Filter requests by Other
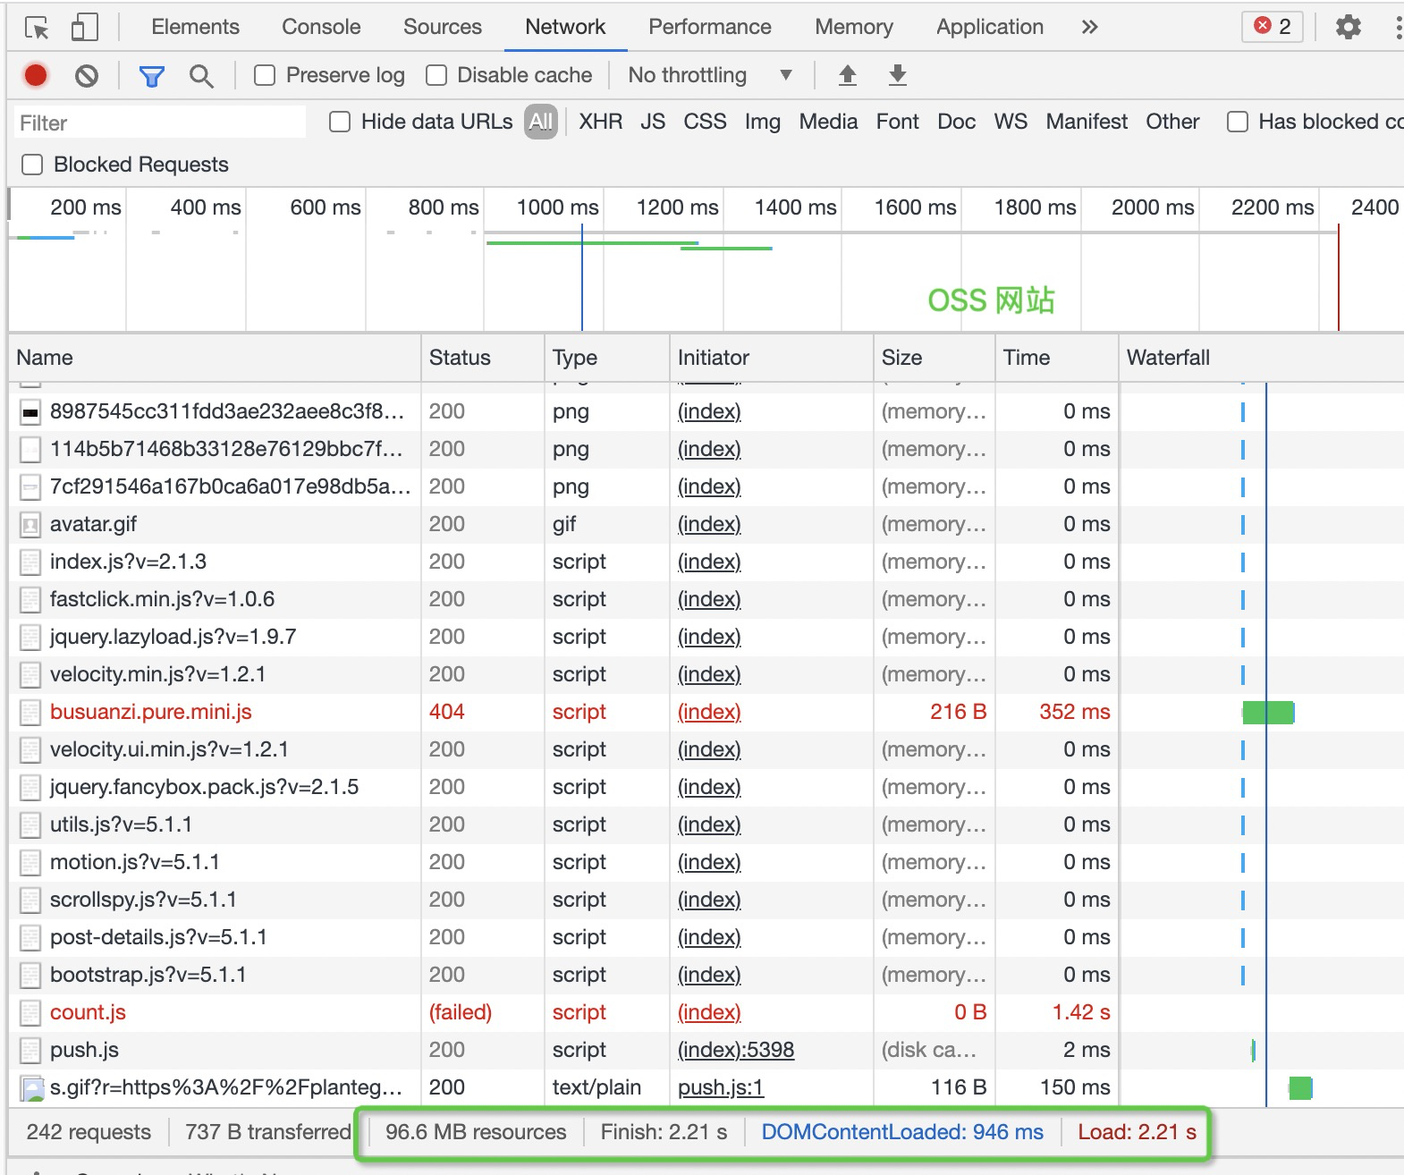1404x1175 pixels. 1172,122
